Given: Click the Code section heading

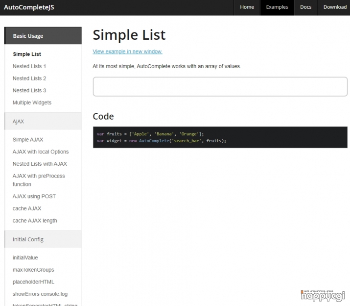Looking at the screenshot, I should point(103,116).
